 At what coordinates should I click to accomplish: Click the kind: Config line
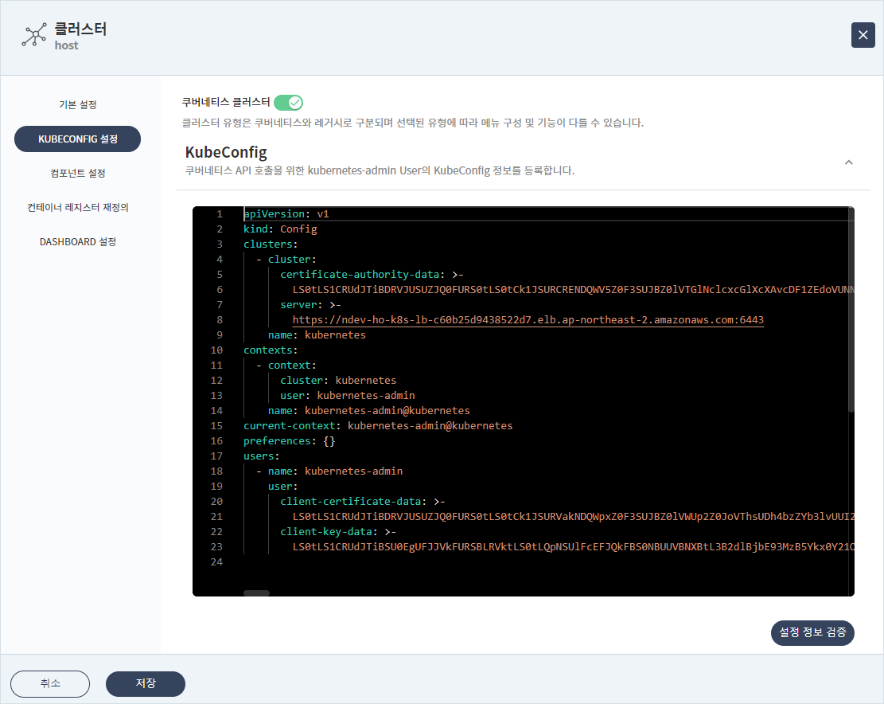[x=280, y=229]
